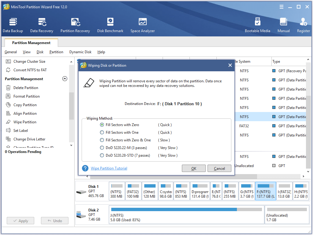Click the sidebar scroll up arrow
Viewport: 313px width, 235px height.
point(71,62)
